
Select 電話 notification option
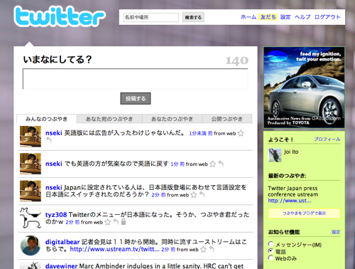coord(271,251)
